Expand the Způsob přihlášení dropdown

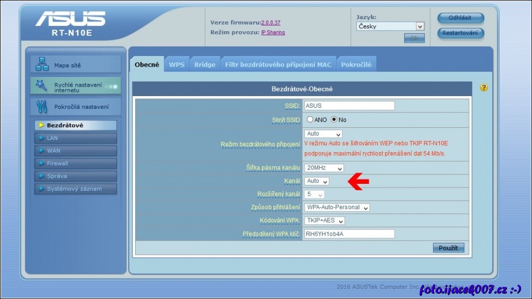tap(337, 208)
